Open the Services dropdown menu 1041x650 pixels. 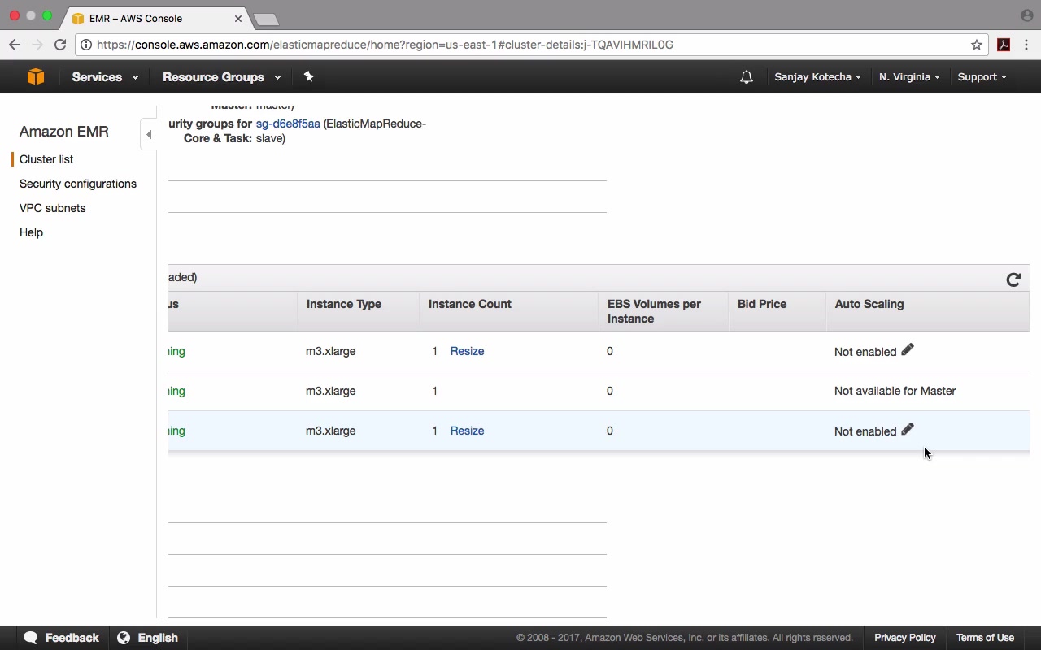click(105, 77)
